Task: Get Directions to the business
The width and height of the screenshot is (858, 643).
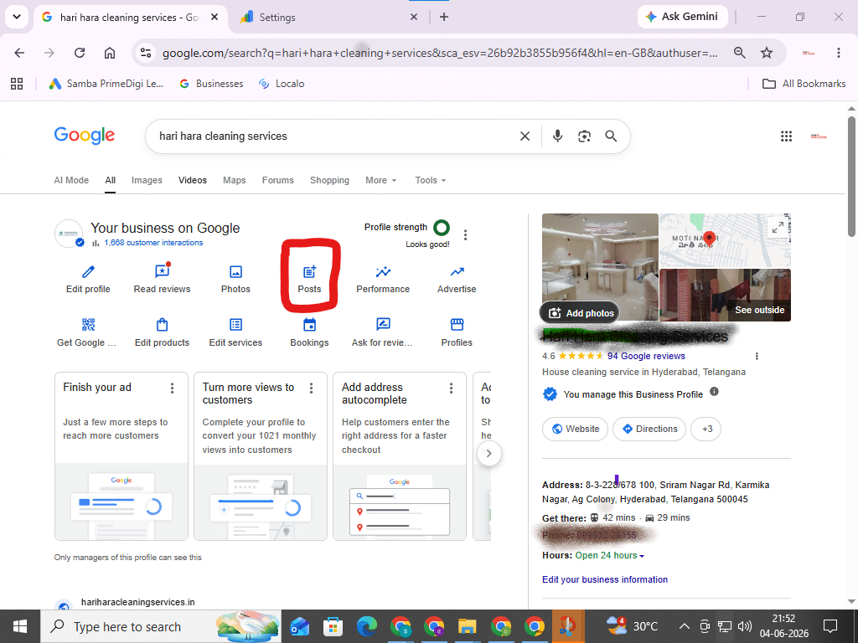Action: 649,430
